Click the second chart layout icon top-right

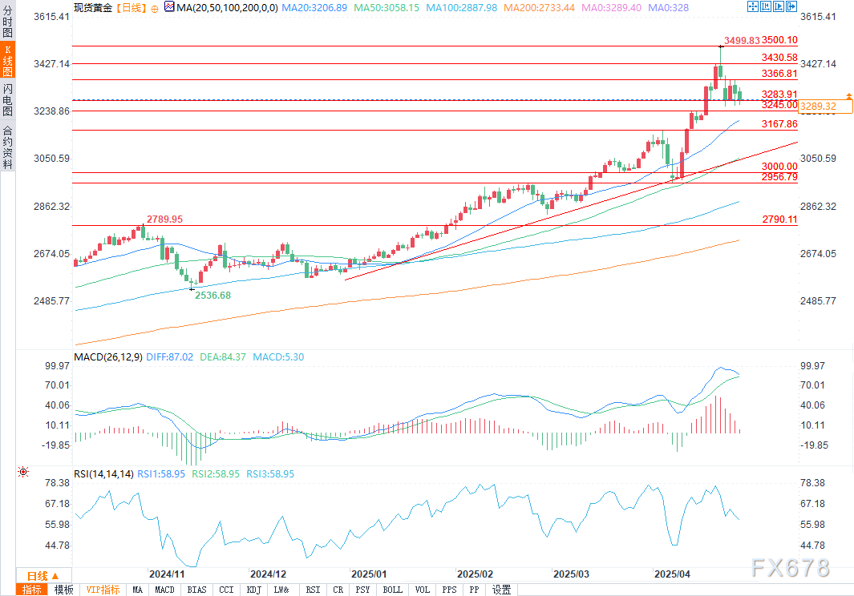pos(764,6)
